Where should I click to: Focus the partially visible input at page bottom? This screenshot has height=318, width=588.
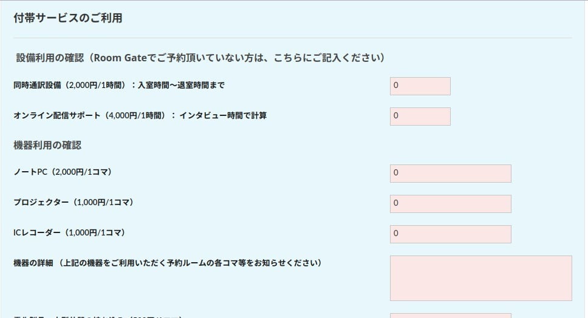coord(450,316)
